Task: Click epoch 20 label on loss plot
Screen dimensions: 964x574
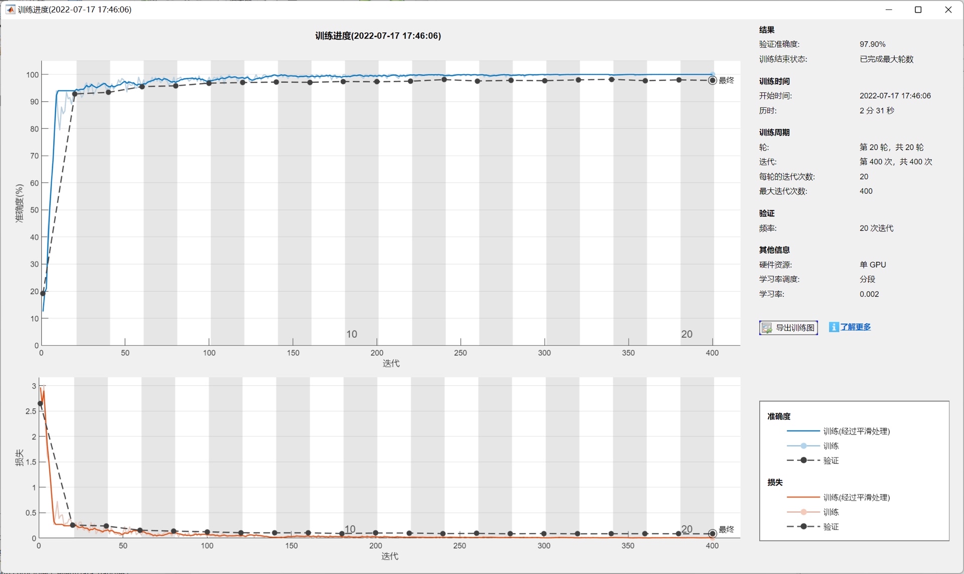Action: click(686, 529)
